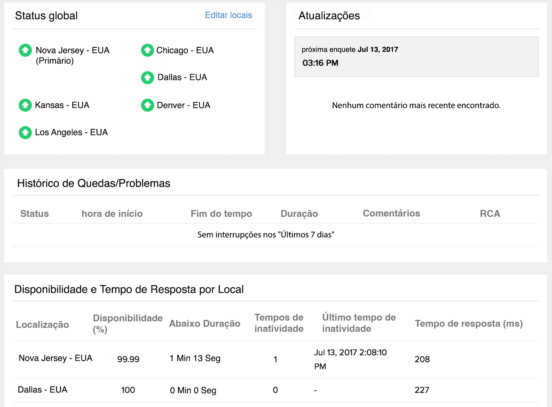Image resolution: width=552 pixels, height=407 pixels.
Task: Open the Editar locais link
Action: [228, 15]
